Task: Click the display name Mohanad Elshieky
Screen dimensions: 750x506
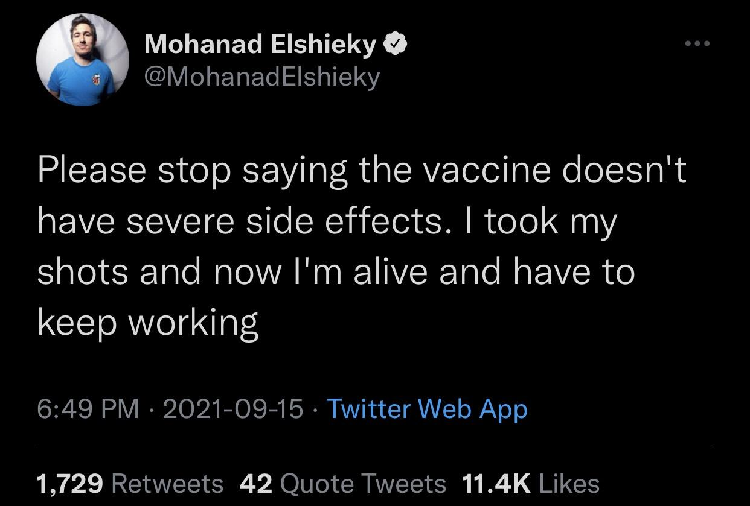Action: pyautogui.click(x=260, y=45)
